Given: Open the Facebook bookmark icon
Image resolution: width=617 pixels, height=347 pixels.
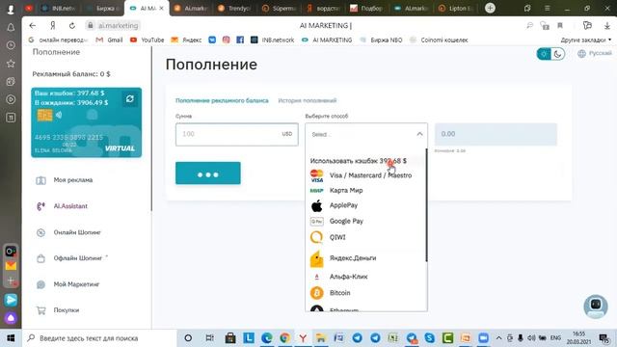Looking at the screenshot, I should point(240,40).
